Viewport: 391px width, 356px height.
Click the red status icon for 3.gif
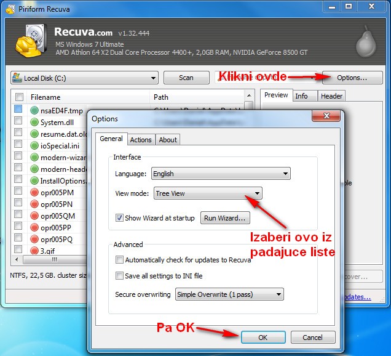point(34,251)
